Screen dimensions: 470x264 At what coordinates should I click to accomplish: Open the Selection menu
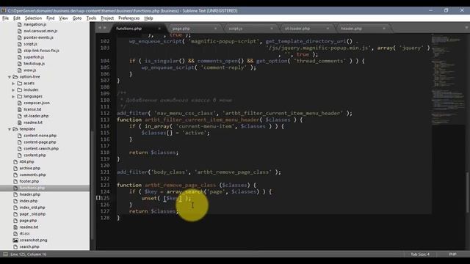33,18
